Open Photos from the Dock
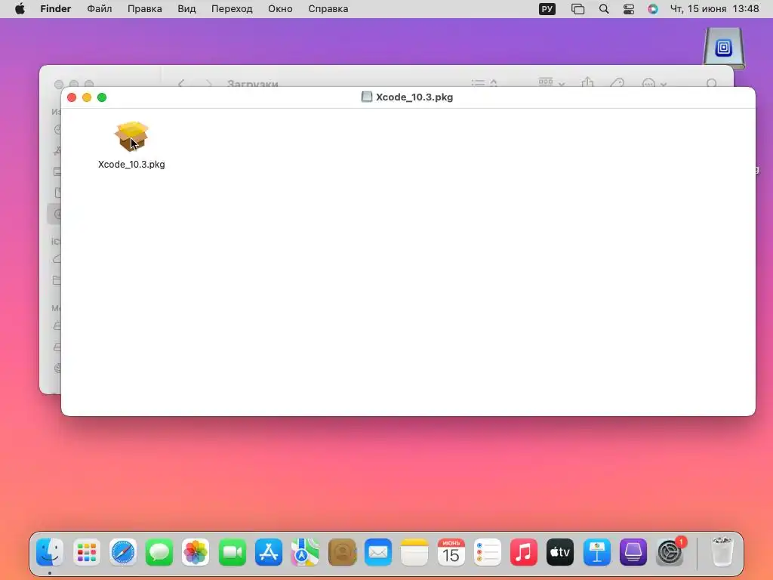Screen dimensions: 773x580 coord(196,552)
